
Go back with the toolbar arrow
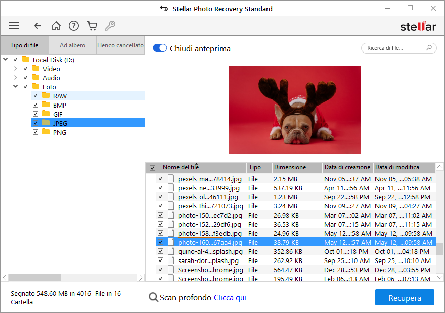38,26
